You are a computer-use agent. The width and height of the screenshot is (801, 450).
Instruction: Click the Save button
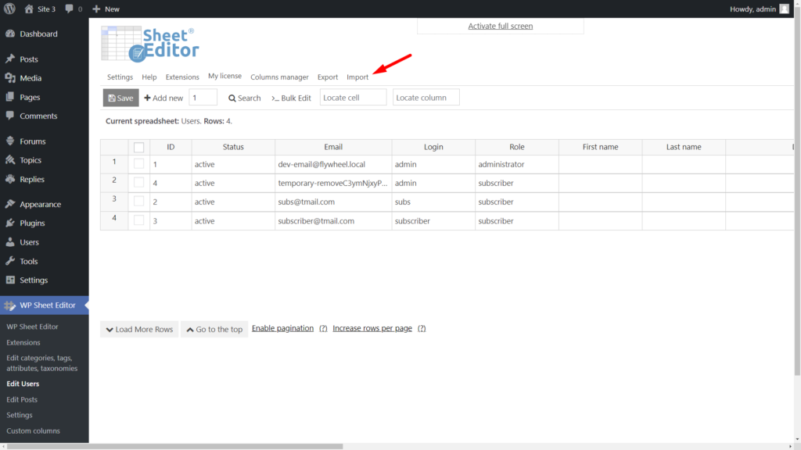[121, 98]
